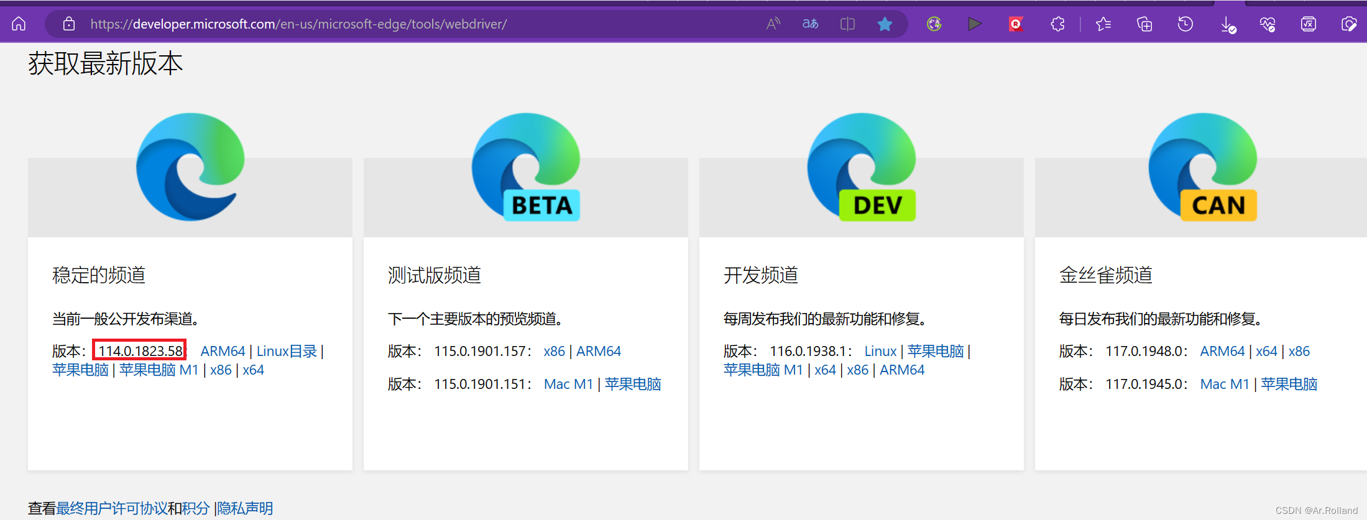
Task: Download x86 driver in Dev channel
Action: [x=857, y=370]
